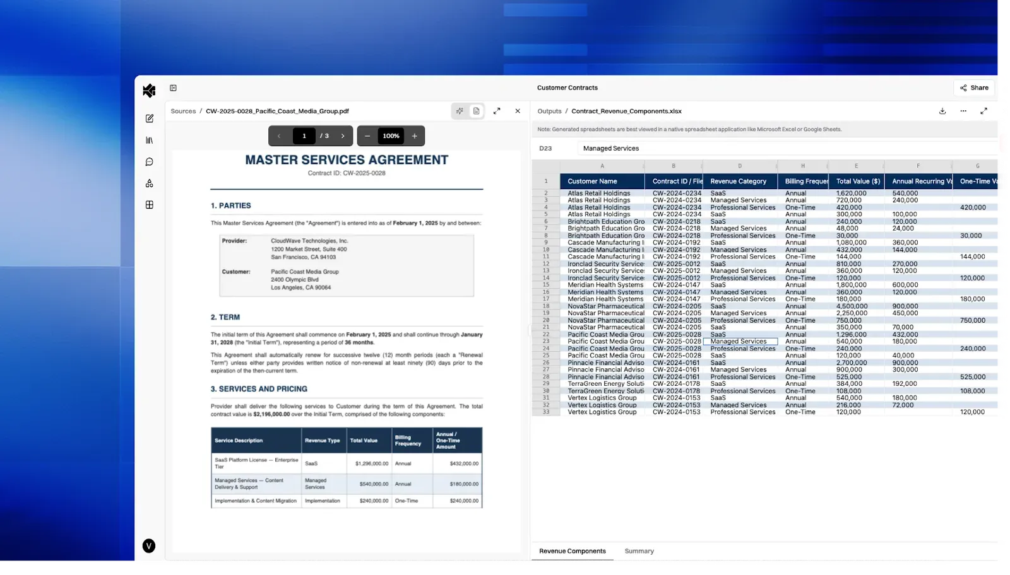Click CW-2024-0153 in the last row
Screen dimensions: 1010x575
pyautogui.click(x=677, y=412)
